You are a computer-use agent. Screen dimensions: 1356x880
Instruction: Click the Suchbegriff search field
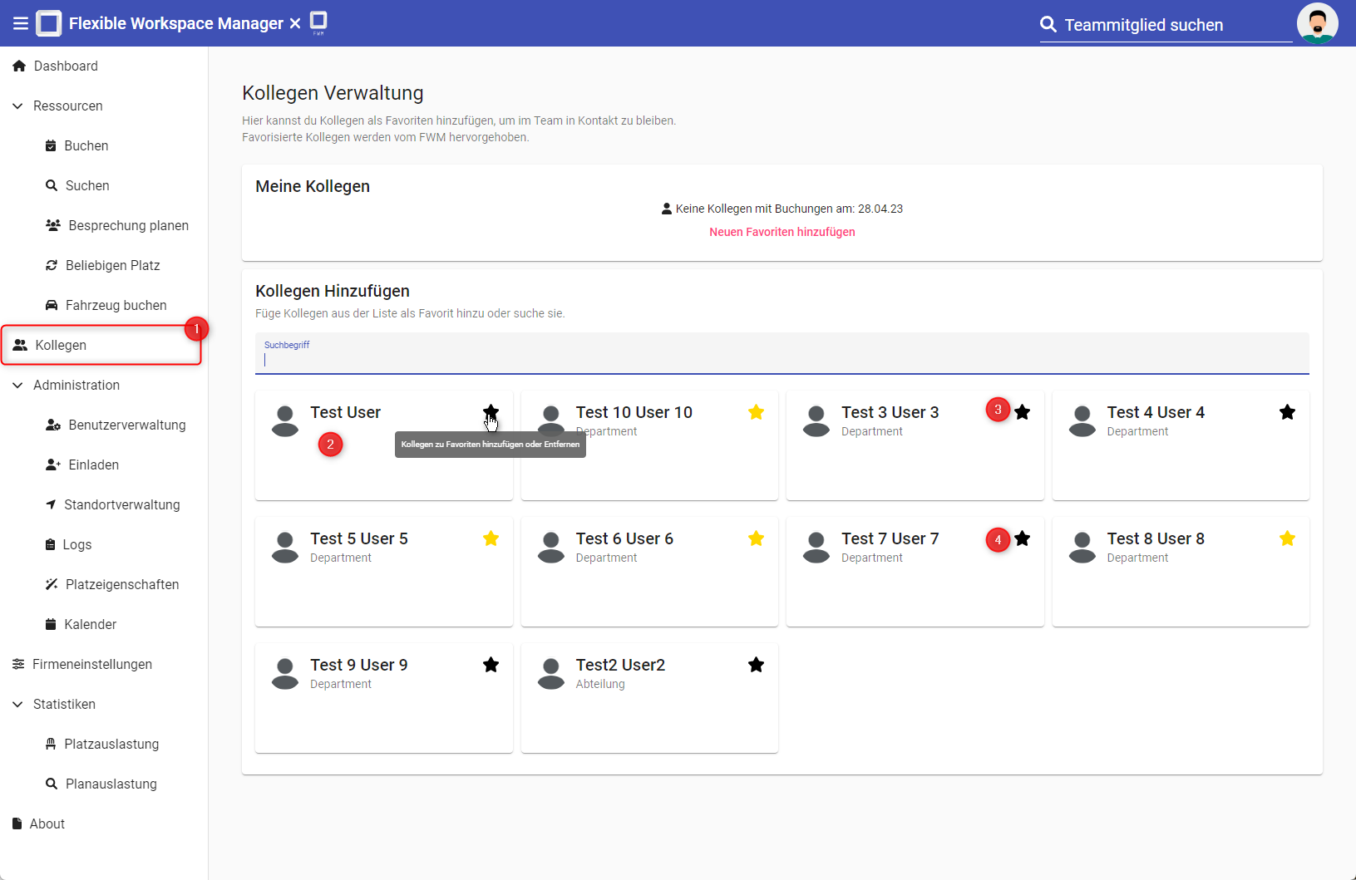[782, 359]
